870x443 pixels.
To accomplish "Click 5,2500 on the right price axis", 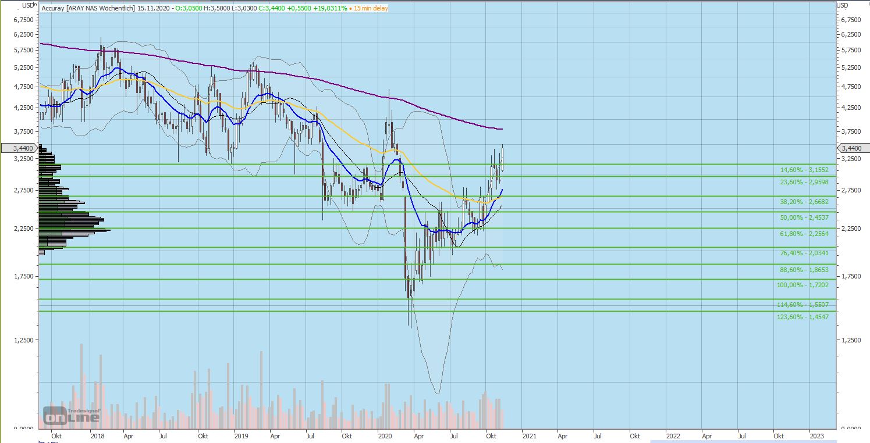I will (851, 67).
